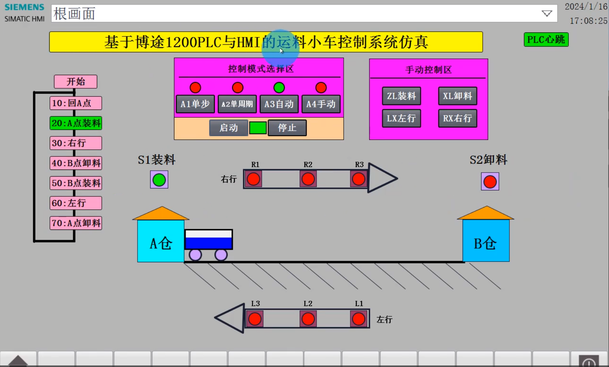Image resolution: width=609 pixels, height=367 pixels.
Task: Click the R3 indicator on the right arrow
Action: pyautogui.click(x=358, y=179)
